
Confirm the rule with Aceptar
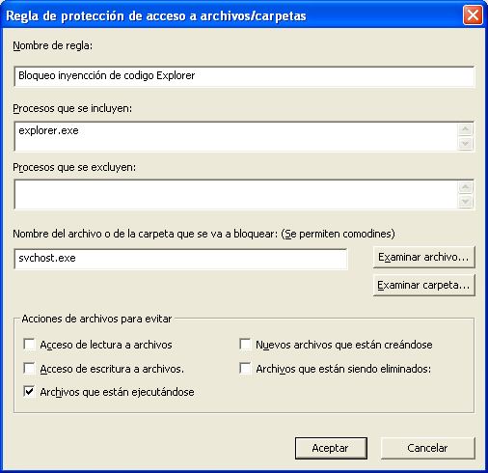click(x=331, y=448)
